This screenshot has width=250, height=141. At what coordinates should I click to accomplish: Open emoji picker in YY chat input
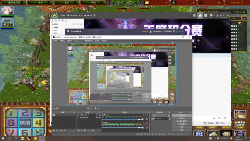point(219,118)
